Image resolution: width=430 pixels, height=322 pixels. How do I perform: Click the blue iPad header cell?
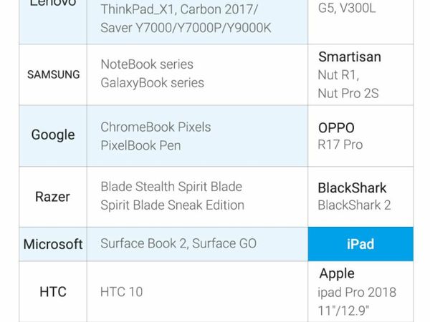click(x=360, y=244)
